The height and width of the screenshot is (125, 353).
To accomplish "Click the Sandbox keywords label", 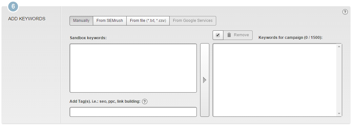I will click(x=88, y=38).
